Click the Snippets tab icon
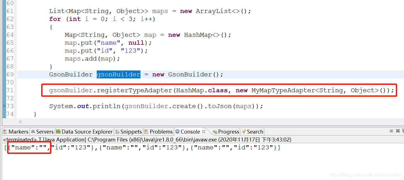Viewport: 404px width, 180px height. click(x=117, y=132)
